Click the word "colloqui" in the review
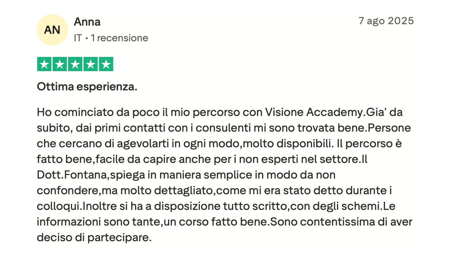 (58, 206)
